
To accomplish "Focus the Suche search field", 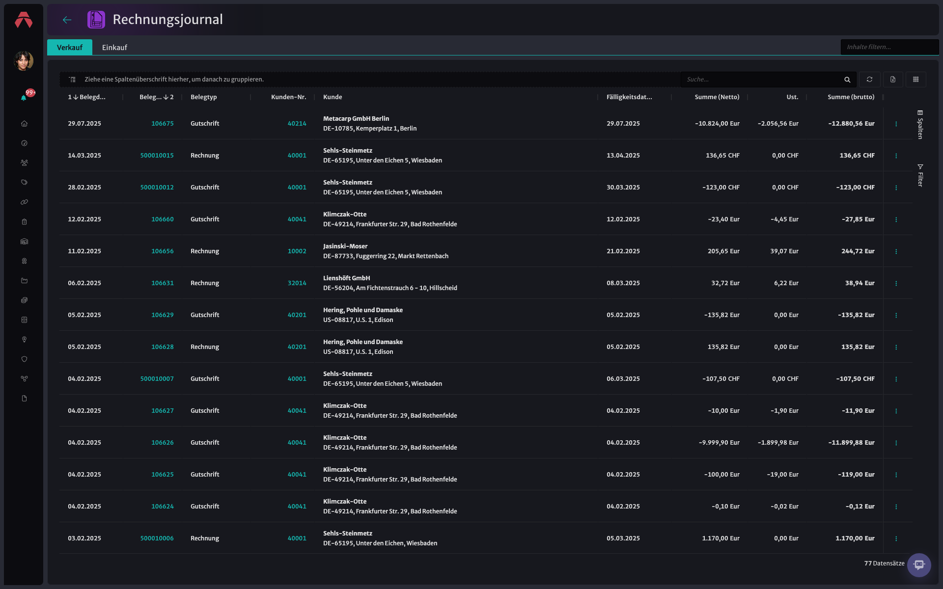I will click(x=761, y=80).
